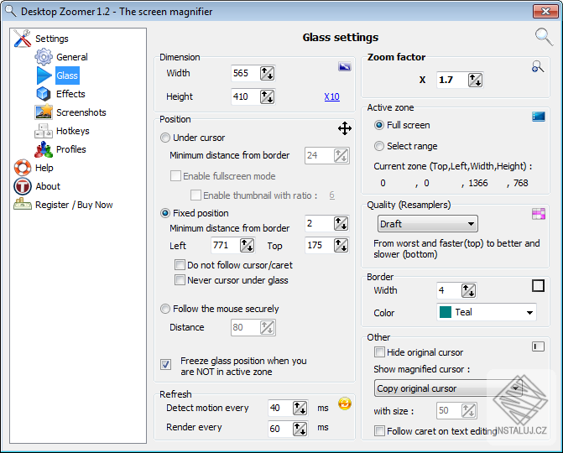Choose Select range active zone
563x453 pixels.
coord(378,146)
